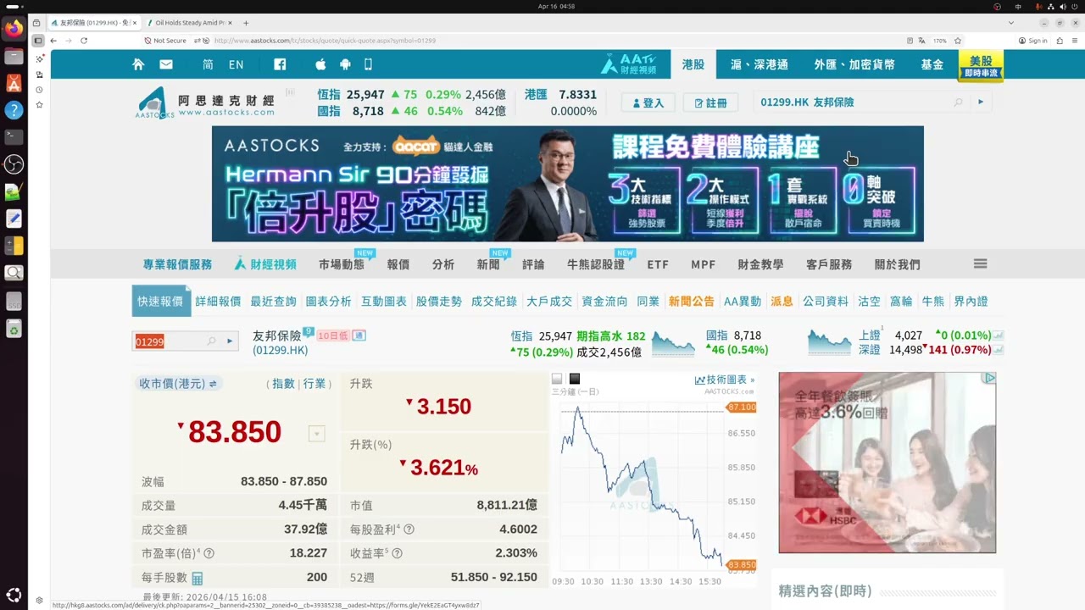Select the 資金流向 sub-tab
Viewport: 1085px width, 610px height.
pos(604,301)
